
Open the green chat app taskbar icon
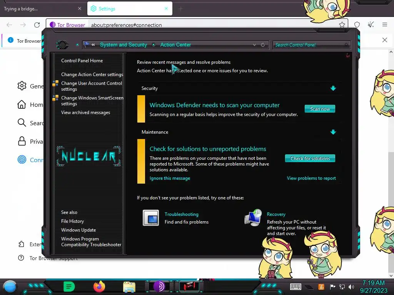pyautogui.click(x=69, y=287)
